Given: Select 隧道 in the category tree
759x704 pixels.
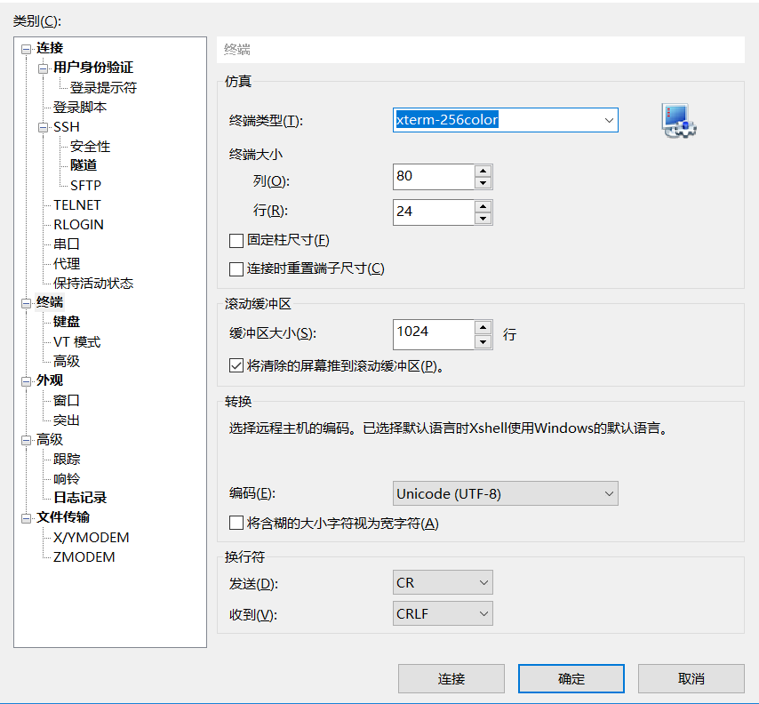Looking at the screenshot, I should tap(84, 165).
